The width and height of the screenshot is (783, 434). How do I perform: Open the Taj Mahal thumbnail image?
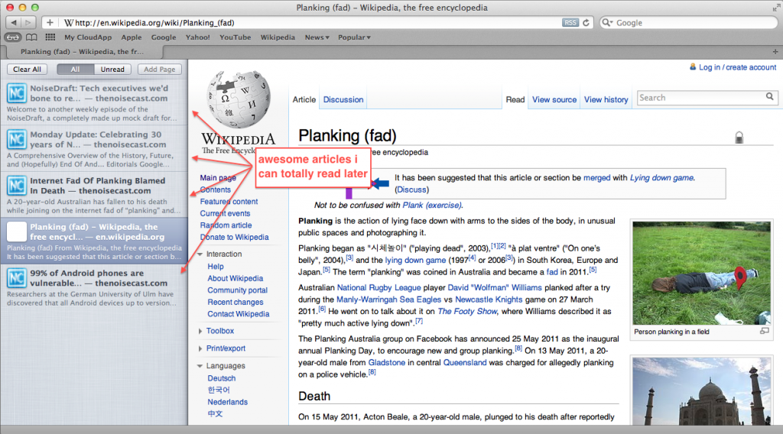click(x=701, y=391)
